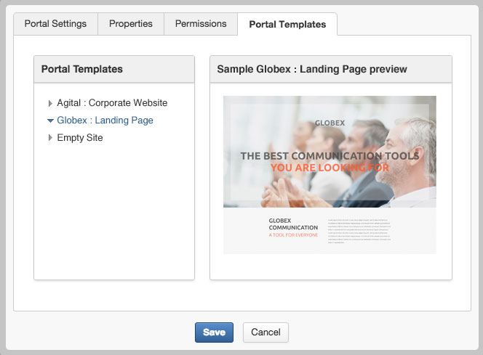The width and height of the screenshot is (483, 355).
Task: Click the Portal Templates panel header
Action: [x=114, y=69]
